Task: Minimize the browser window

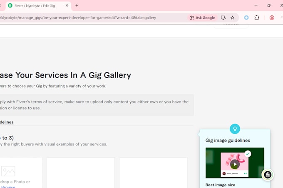Action: 256,5
